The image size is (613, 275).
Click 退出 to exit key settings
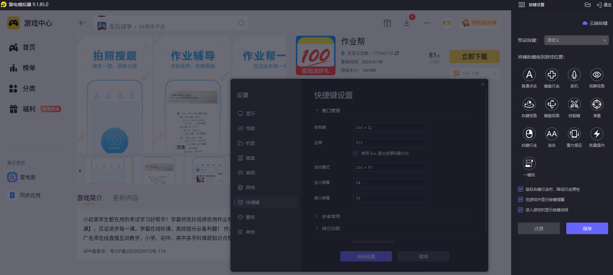(x=604, y=5)
